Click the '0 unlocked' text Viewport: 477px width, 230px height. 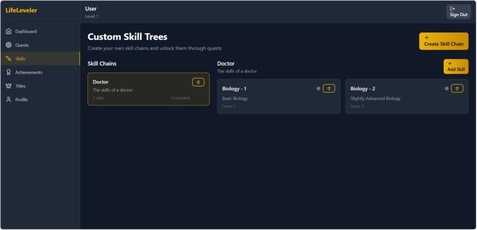pos(181,98)
